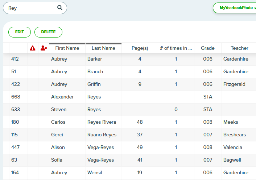Screen dimensions: 256x180
Task: Select the Carlos Reyes Rivera row
Action: tap(130, 122)
